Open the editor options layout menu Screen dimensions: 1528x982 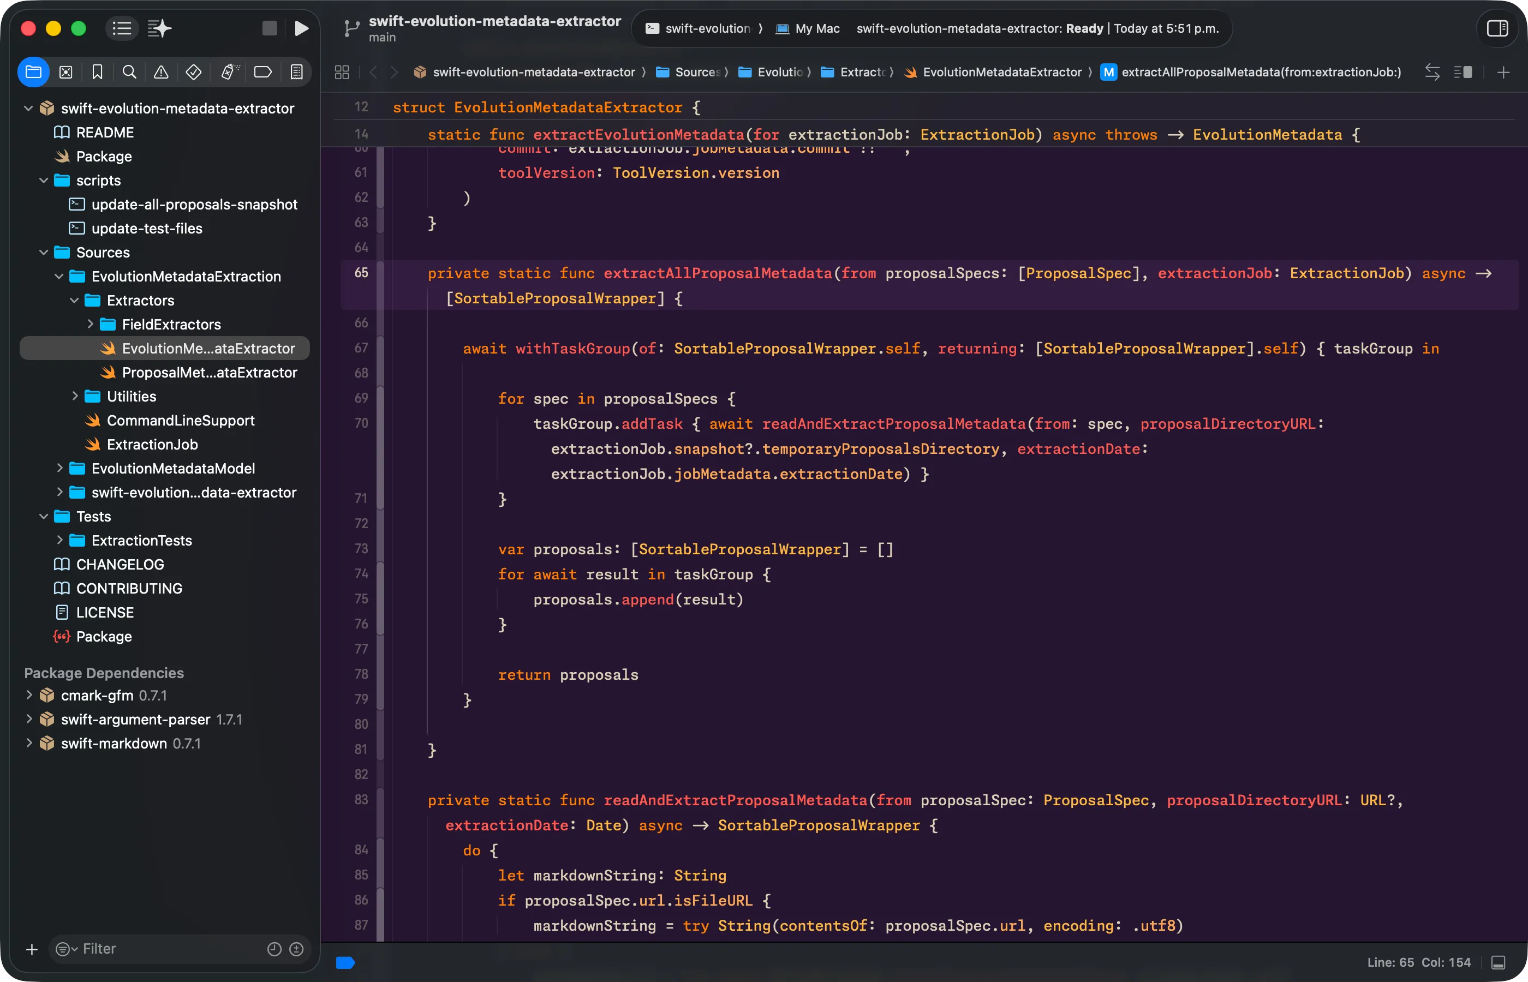(1463, 72)
